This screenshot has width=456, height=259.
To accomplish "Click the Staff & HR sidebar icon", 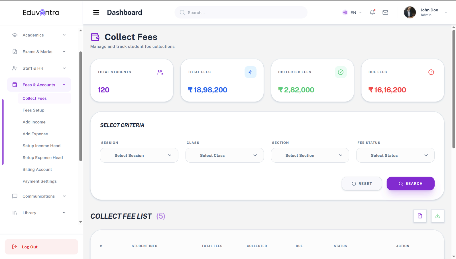I will click(x=15, y=68).
